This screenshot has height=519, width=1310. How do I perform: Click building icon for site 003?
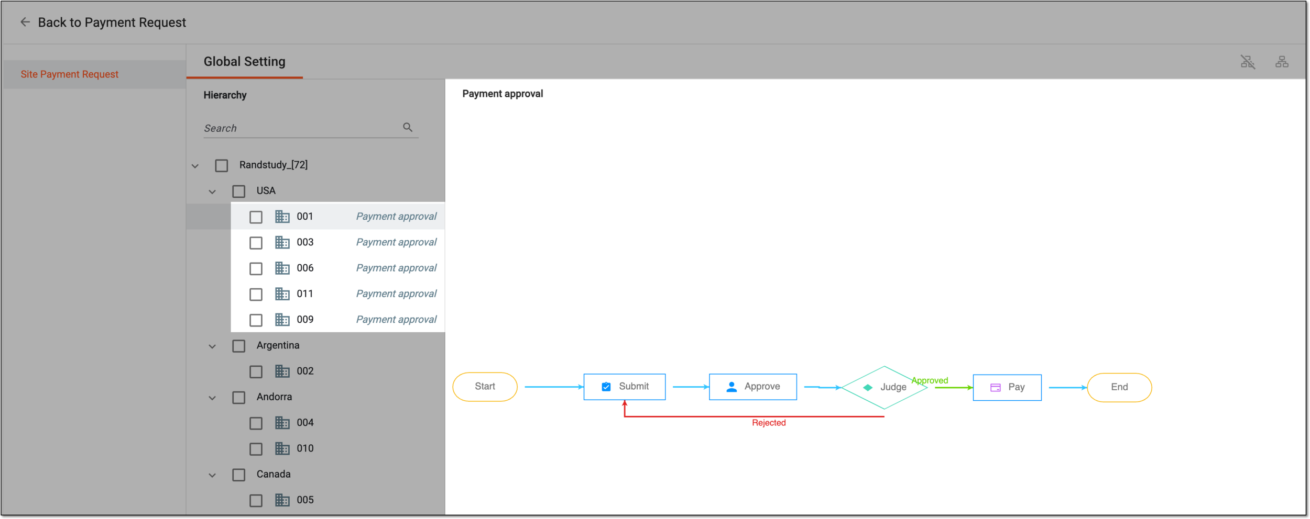[x=282, y=242]
